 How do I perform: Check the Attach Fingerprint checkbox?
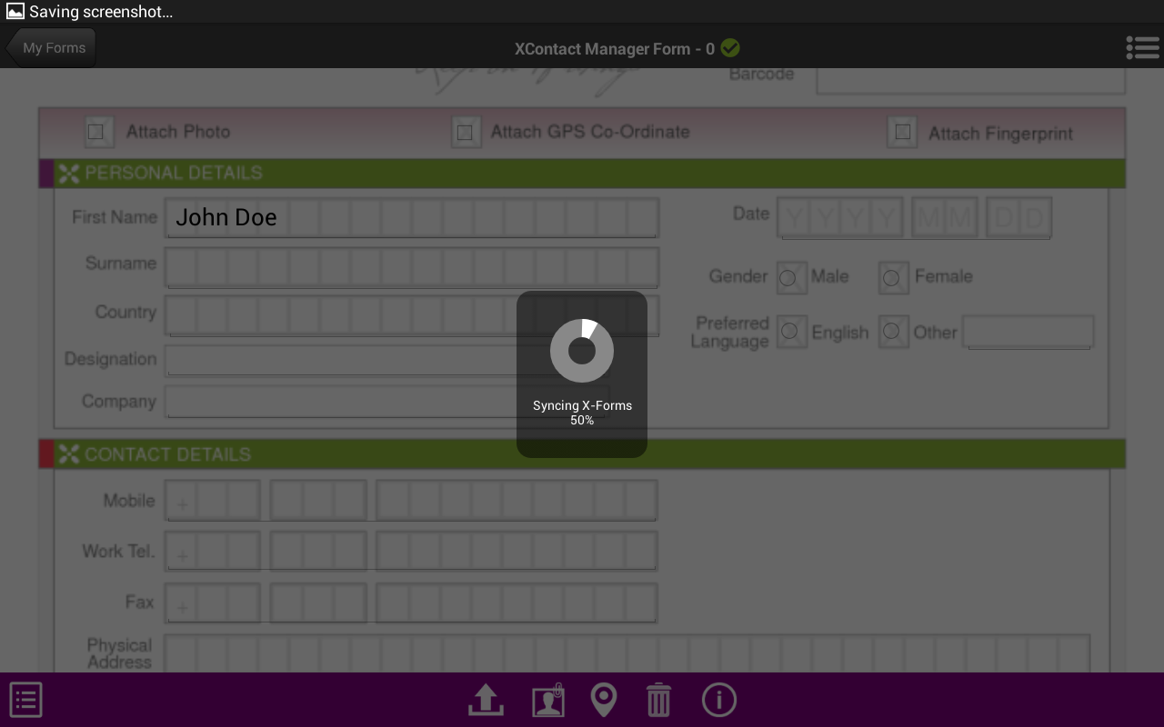[x=902, y=133]
